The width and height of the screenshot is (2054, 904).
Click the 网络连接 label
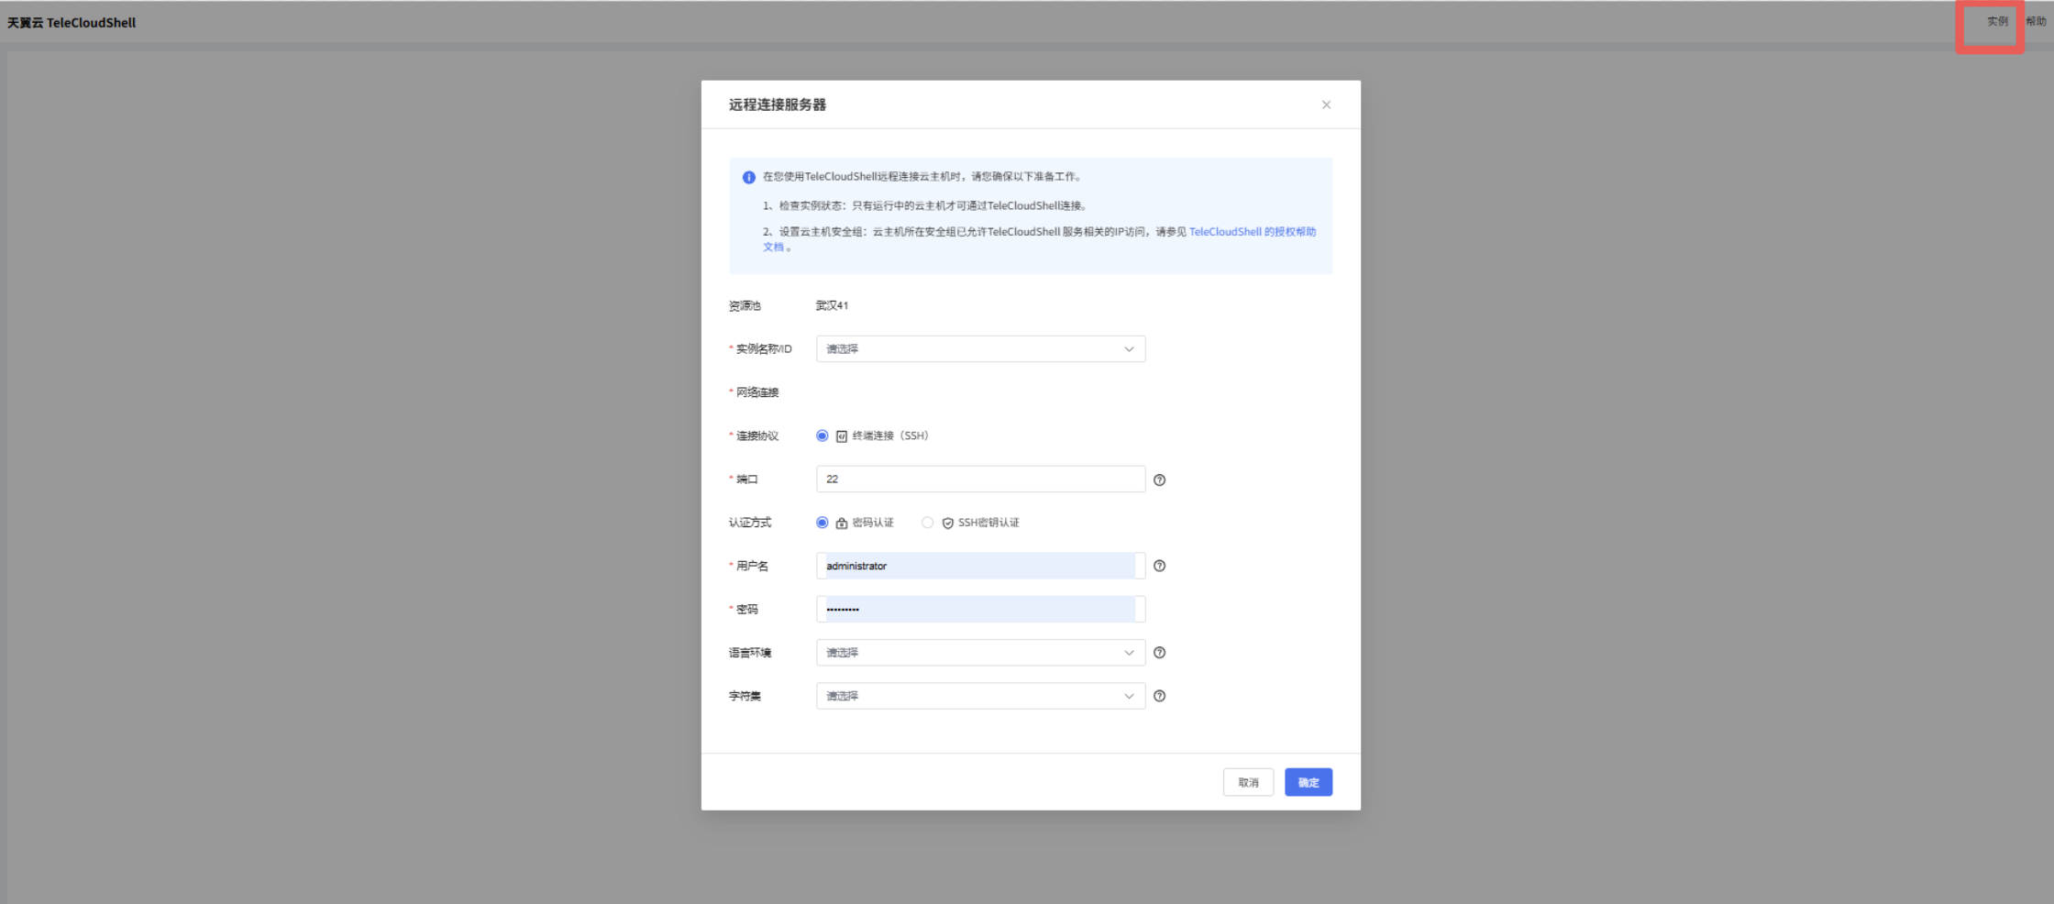coord(757,392)
